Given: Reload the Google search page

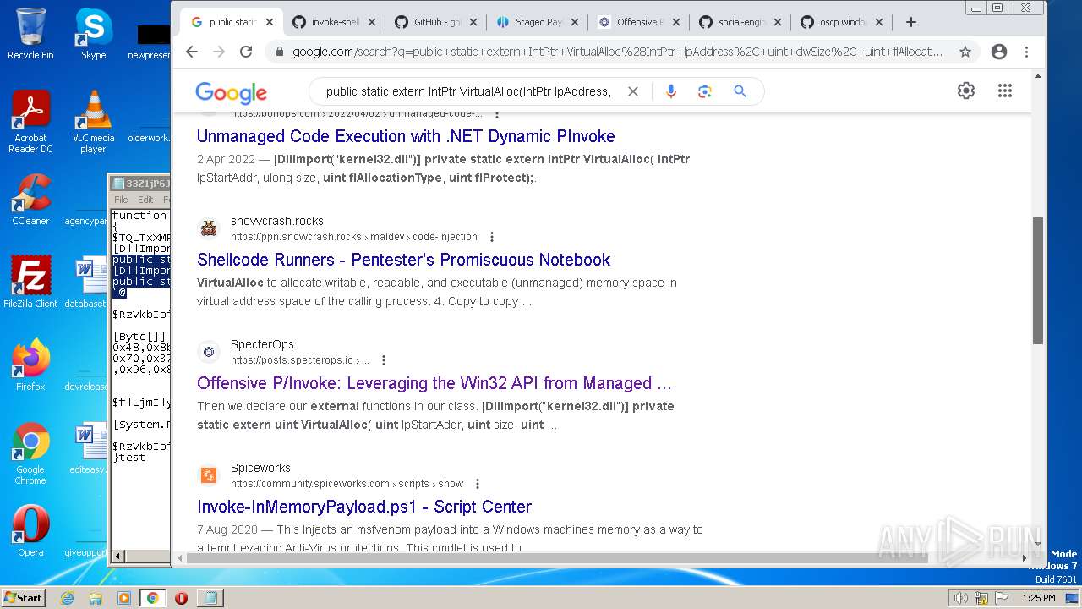Looking at the screenshot, I should point(246,52).
